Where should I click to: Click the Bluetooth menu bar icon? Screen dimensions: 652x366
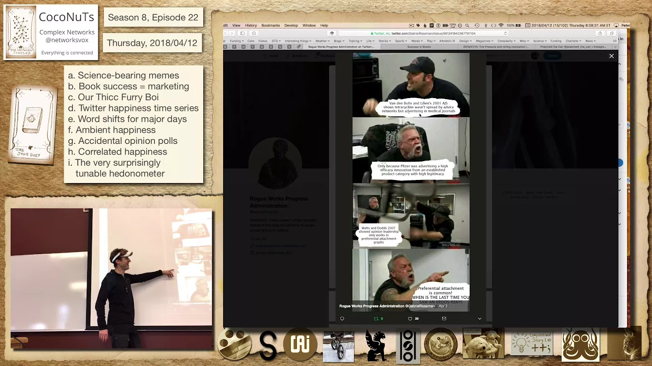point(486,25)
